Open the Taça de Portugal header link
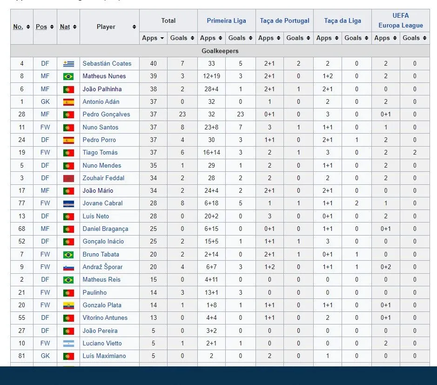Screen dimensions: 437x385 point(284,20)
